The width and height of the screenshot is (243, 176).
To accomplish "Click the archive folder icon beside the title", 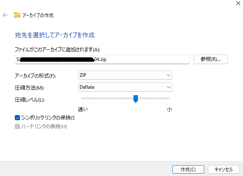I will tap(17, 15).
